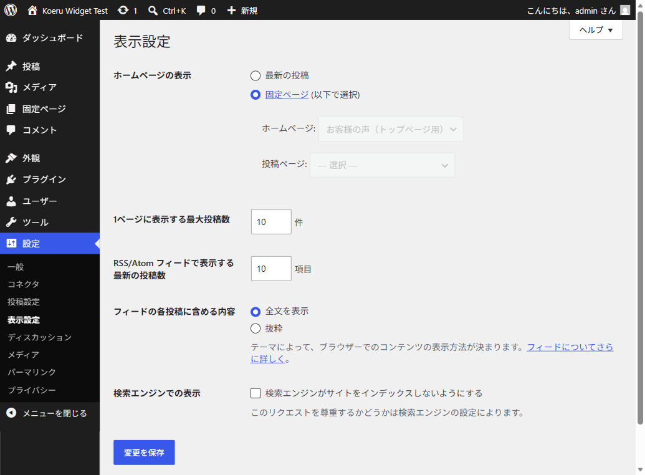645x475 pixels.
Task: Follow the 固定ページ link
Action: tap(287, 95)
